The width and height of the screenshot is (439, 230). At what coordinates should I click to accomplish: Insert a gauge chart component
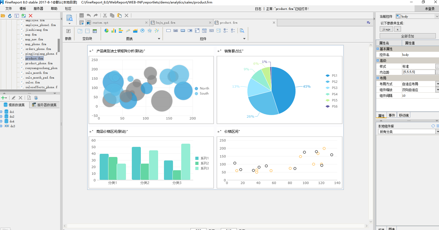142,31
